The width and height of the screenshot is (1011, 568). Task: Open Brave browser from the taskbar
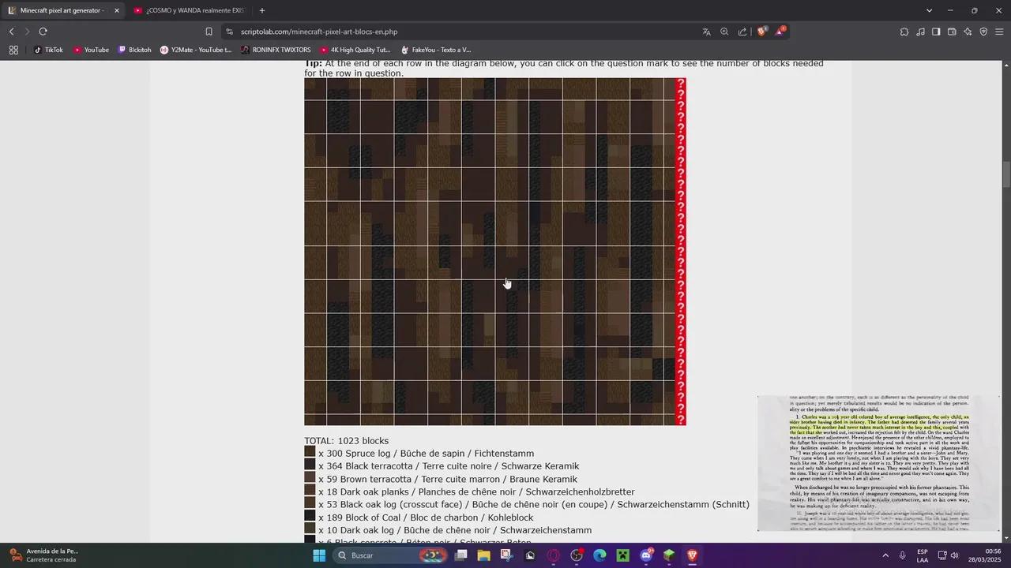[x=693, y=555]
